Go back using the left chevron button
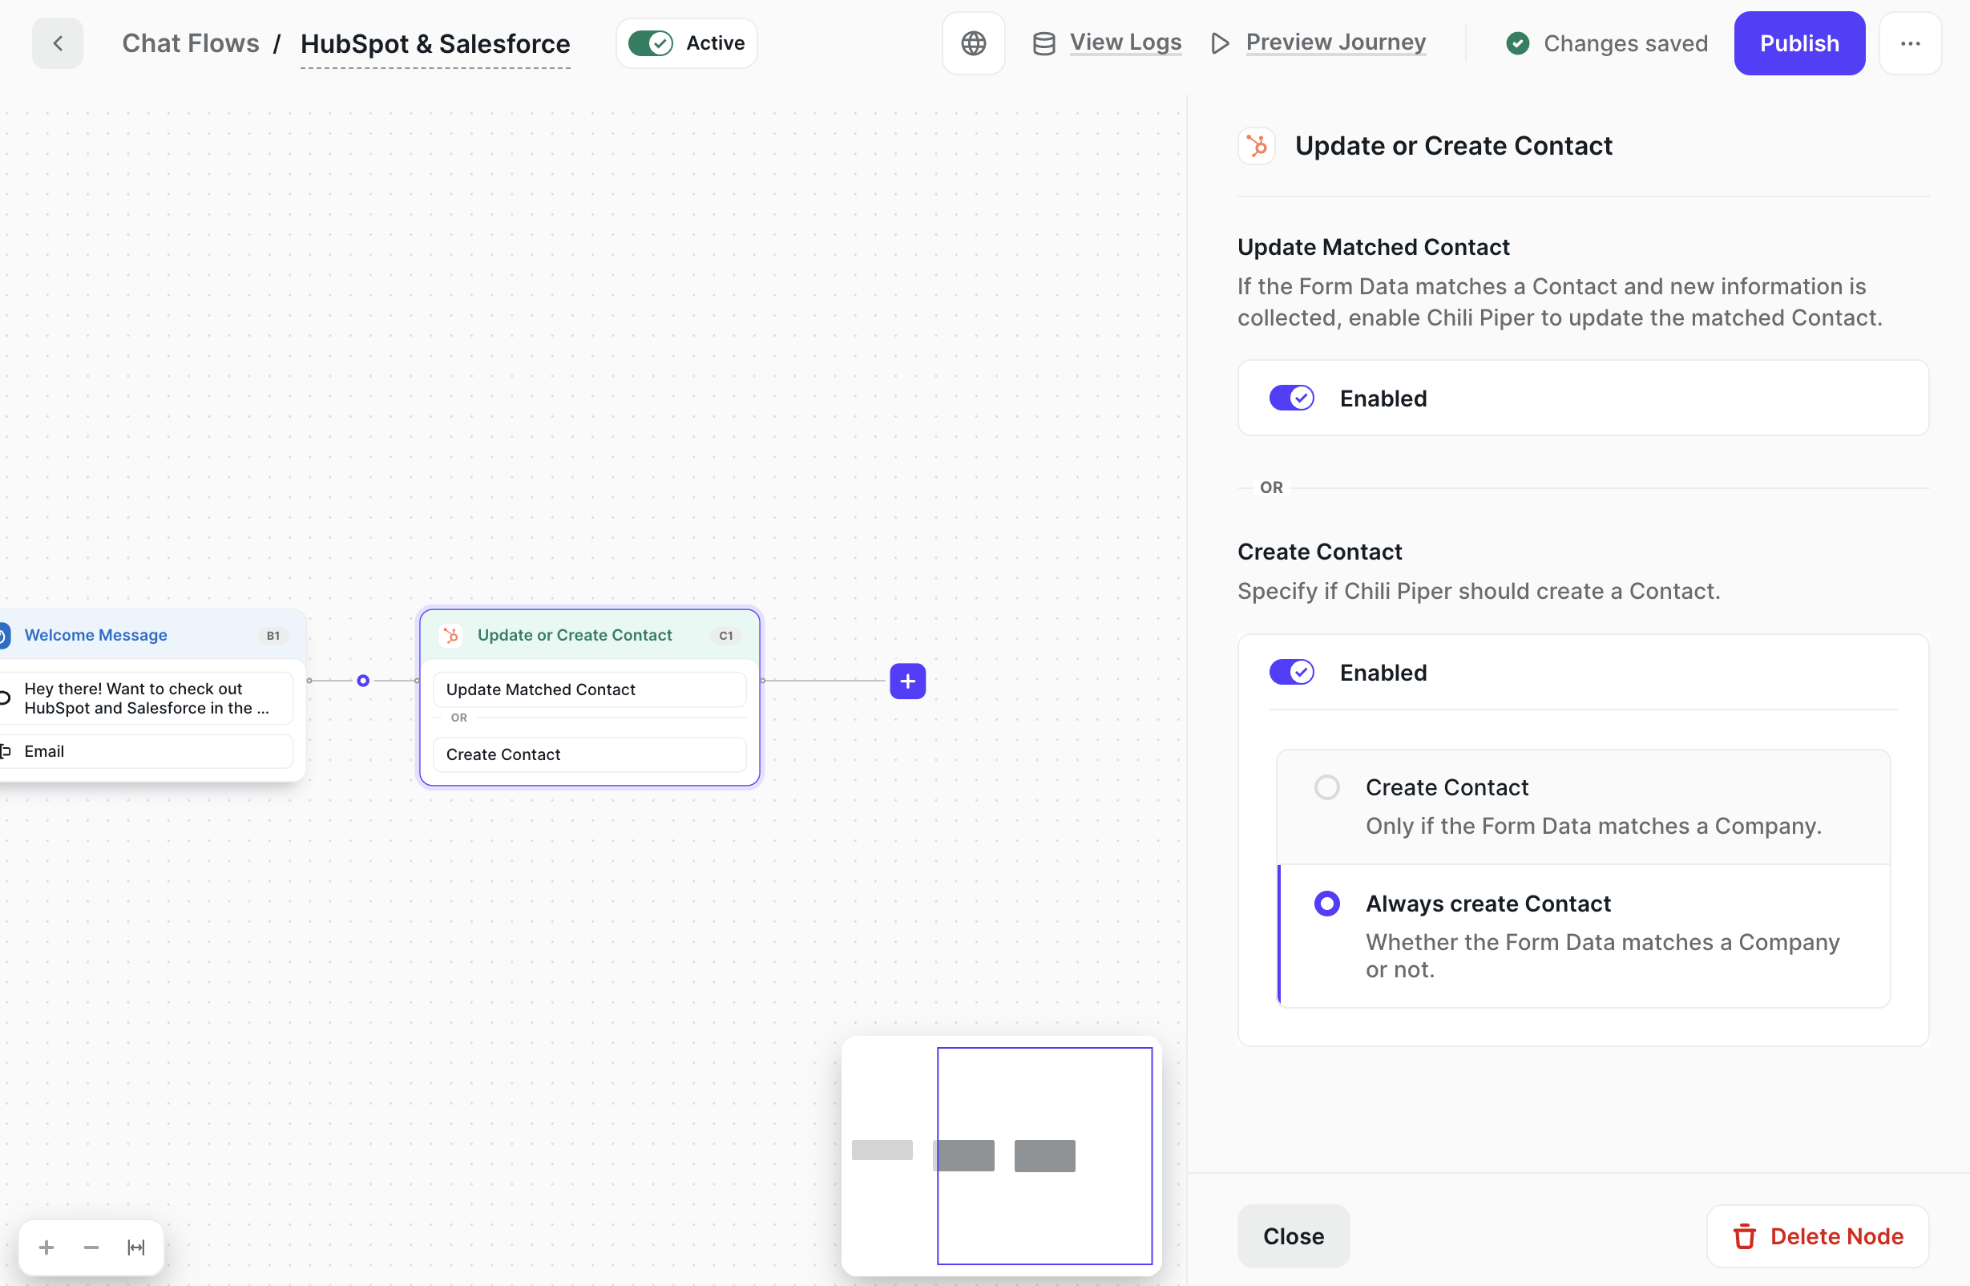 pos(57,43)
